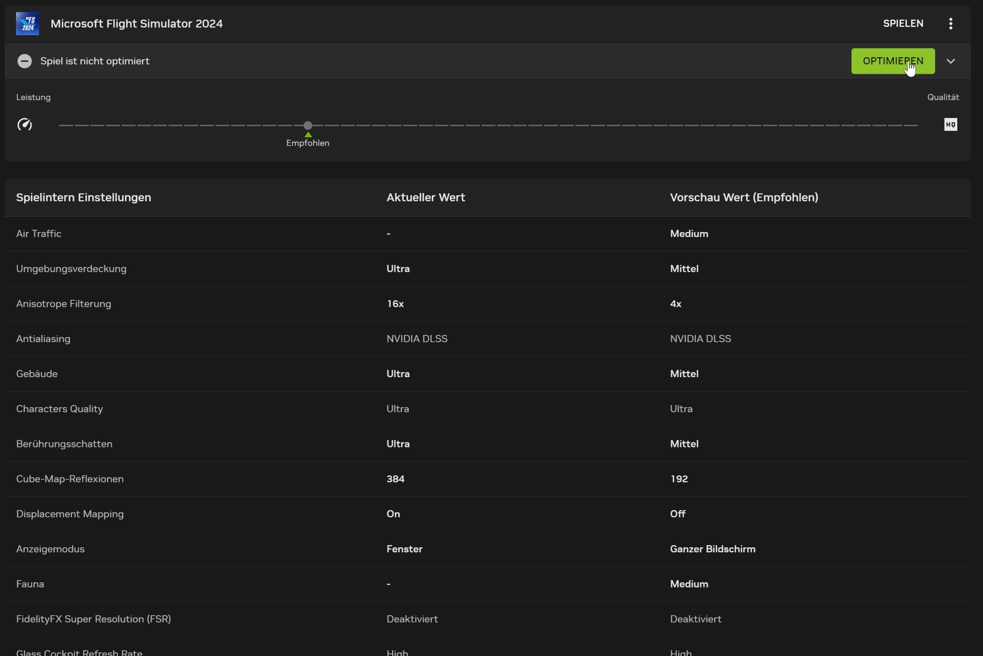Viewport: 983px width, 656px height.
Task: Click the Anzeigemodus setting label
Action: coord(50,549)
